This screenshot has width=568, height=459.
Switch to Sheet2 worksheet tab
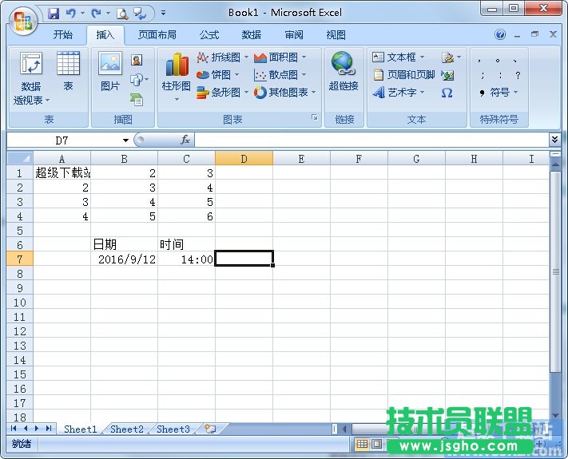click(126, 429)
